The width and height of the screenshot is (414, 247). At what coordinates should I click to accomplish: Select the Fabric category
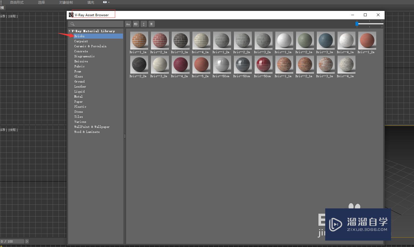tap(79, 66)
